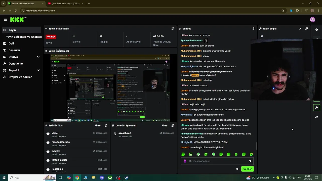Open Chrome extensions puzzle icon
This screenshot has width=322, height=181.
click(x=297, y=11)
